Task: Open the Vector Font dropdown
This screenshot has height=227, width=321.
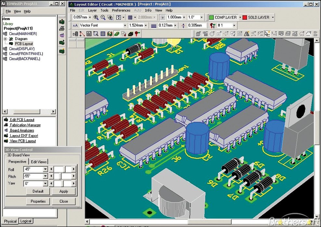Action: (x=125, y=25)
